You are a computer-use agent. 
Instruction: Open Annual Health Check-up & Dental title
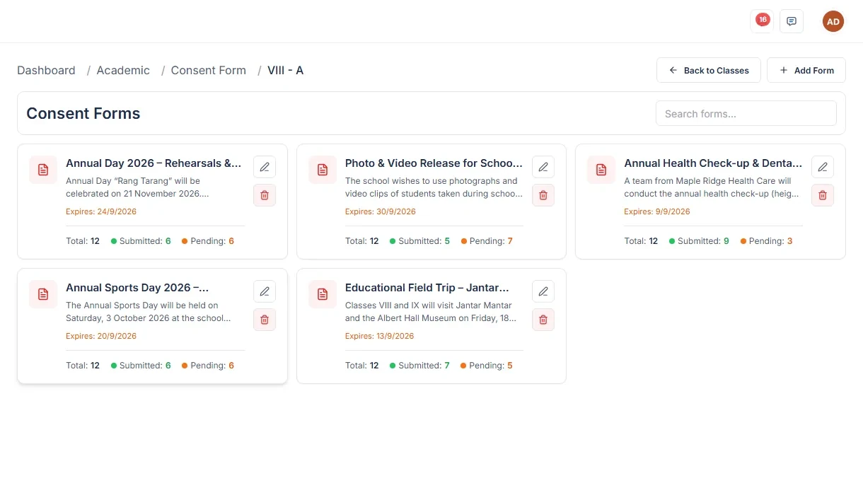click(713, 163)
